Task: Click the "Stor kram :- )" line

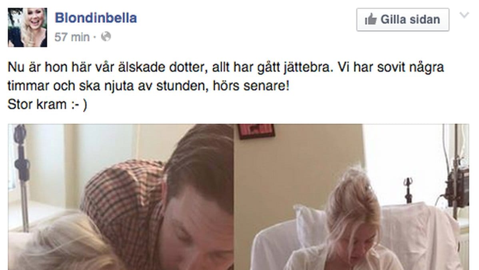Action: point(47,104)
